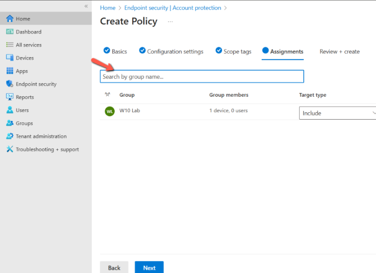Click the Target type column header

pyautogui.click(x=312, y=95)
